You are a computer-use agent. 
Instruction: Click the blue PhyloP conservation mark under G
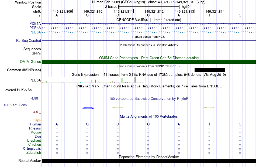tap(88, 108)
